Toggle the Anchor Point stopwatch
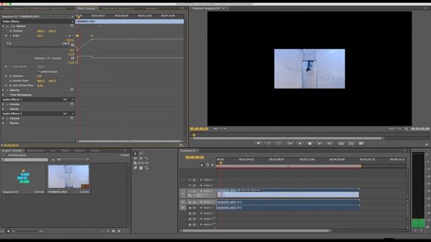The width and height of the screenshot is (431, 242). tap(11, 81)
